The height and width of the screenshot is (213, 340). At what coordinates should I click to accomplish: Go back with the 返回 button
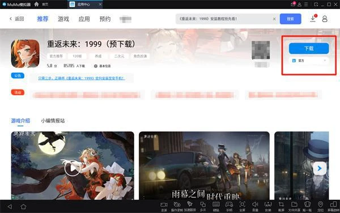(16, 19)
